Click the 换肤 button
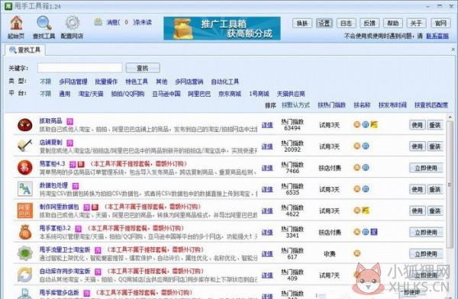458x299 pixels. point(302,23)
